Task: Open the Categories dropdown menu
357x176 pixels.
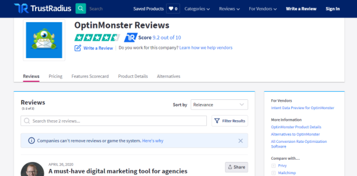Action: point(197,9)
